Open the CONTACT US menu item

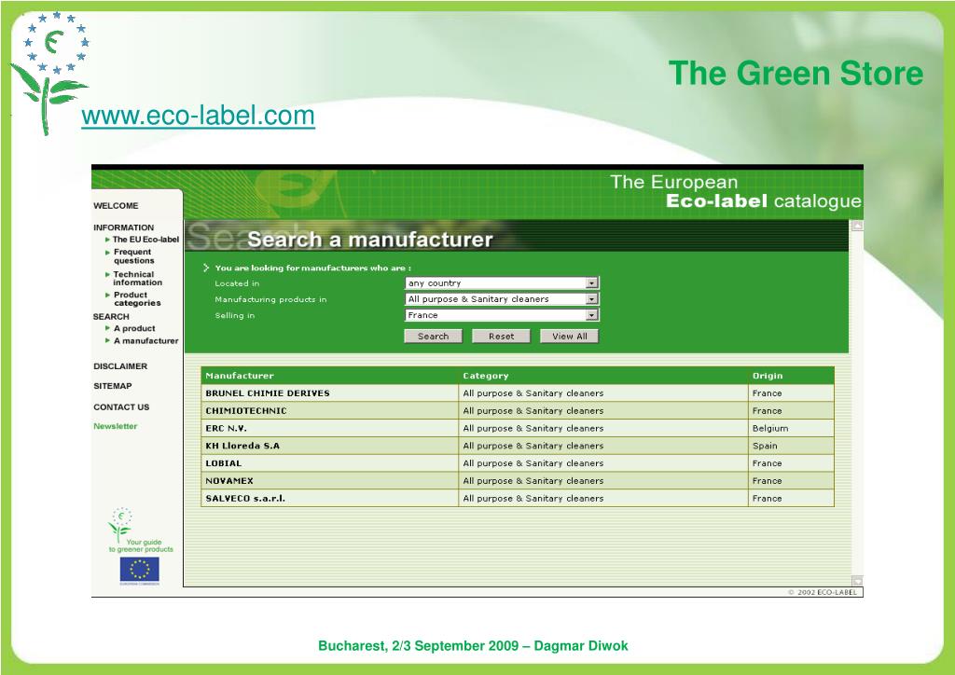coord(121,407)
